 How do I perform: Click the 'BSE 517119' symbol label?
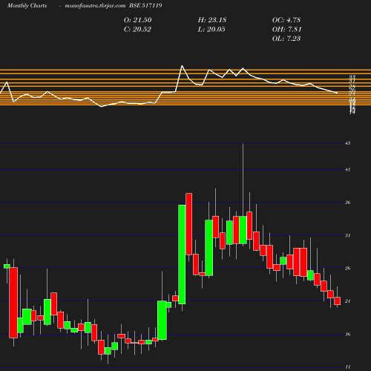[x=145, y=6]
